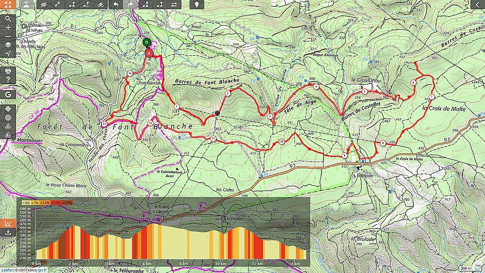Click the 'le Gros Driou' map label
The height and width of the screenshot is (273, 485).
[x=366, y=80]
